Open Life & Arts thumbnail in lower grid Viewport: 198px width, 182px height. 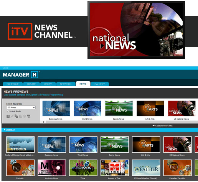146,145
